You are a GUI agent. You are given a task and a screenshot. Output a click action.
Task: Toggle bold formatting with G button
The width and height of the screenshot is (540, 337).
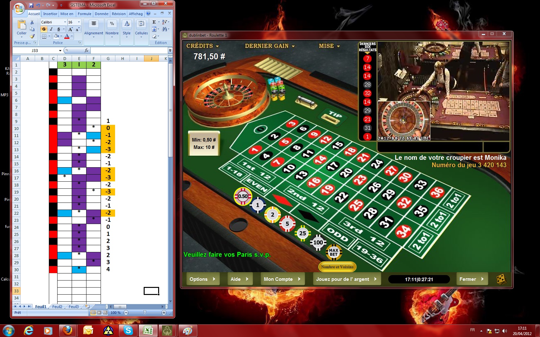(44, 29)
